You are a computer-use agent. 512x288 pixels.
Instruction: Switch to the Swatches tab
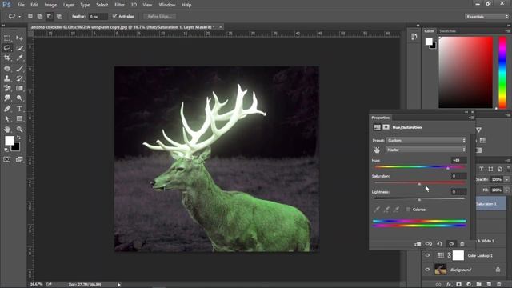pos(447,31)
